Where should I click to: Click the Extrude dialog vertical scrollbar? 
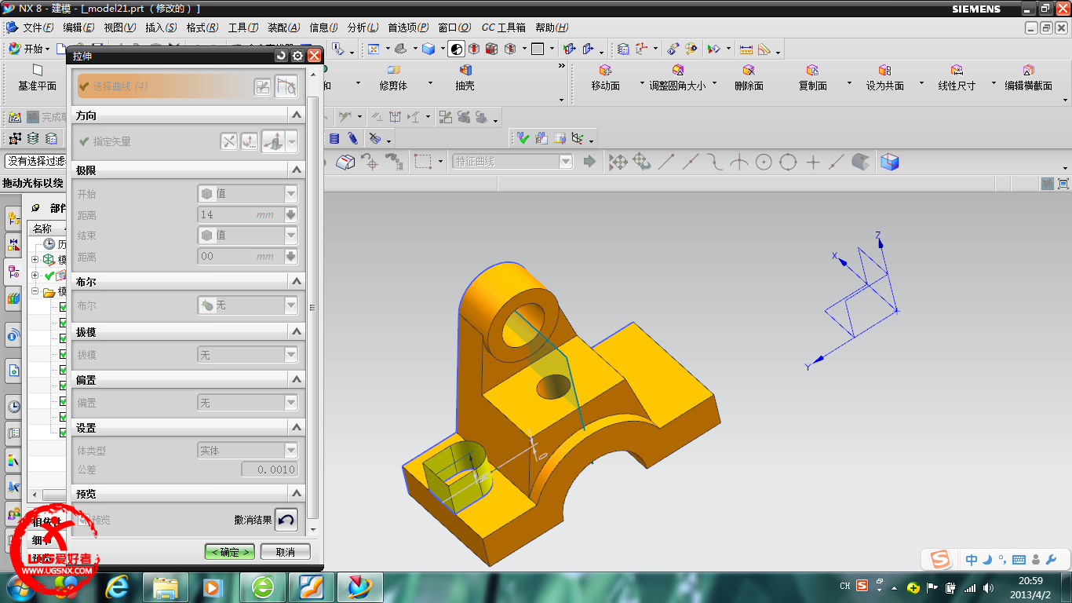click(314, 306)
